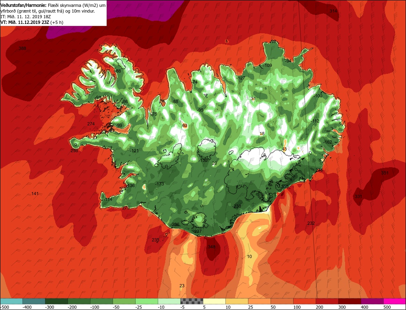This screenshot has width=406, height=310.
Task: Click the map value -99
Action: coord(119,125)
